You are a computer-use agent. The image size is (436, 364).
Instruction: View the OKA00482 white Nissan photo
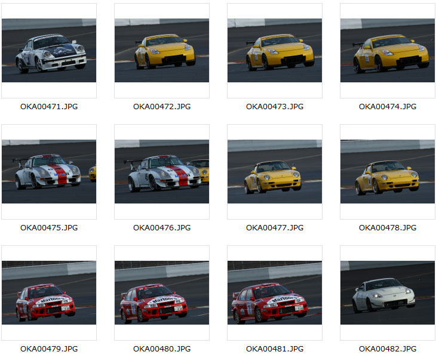(x=388, y=292)
